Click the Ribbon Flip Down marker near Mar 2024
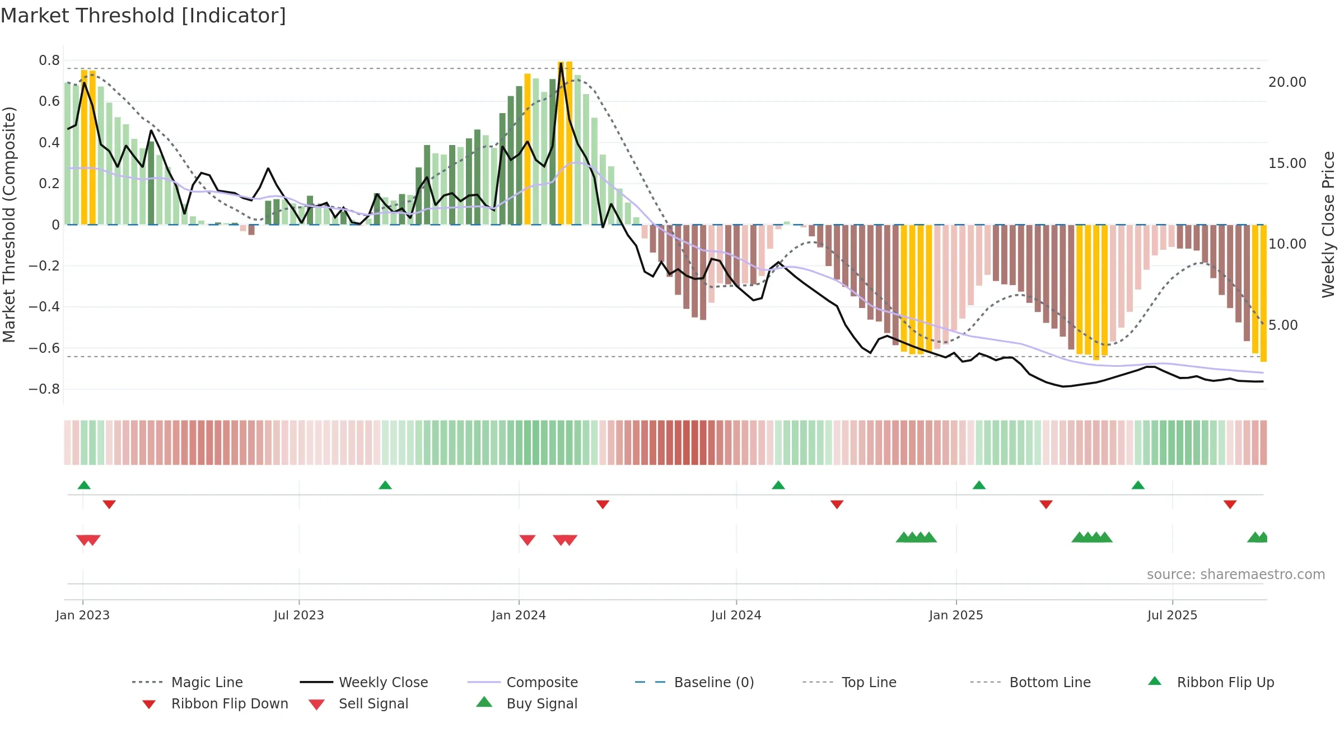The height and width of the screenshot is (756, 1344). [x=603, y=505]
